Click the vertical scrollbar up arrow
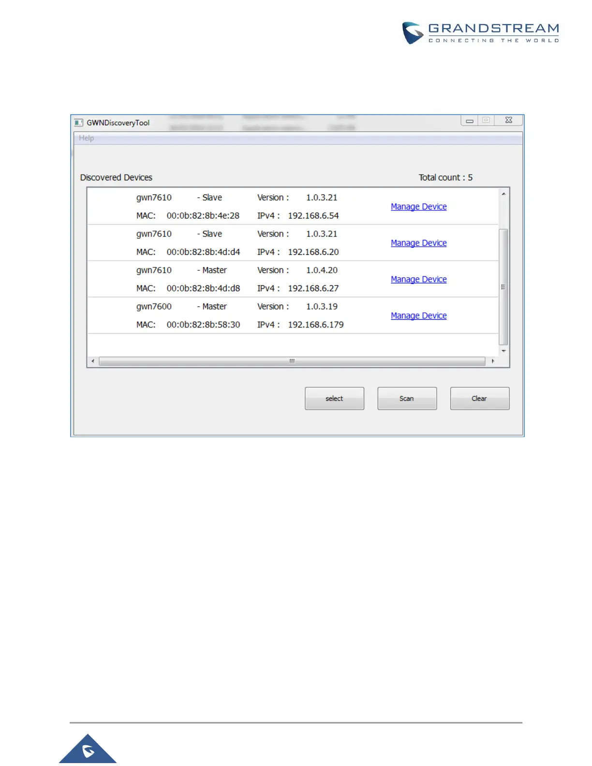This screenshot has width=592, height=766. pos(503,194)
